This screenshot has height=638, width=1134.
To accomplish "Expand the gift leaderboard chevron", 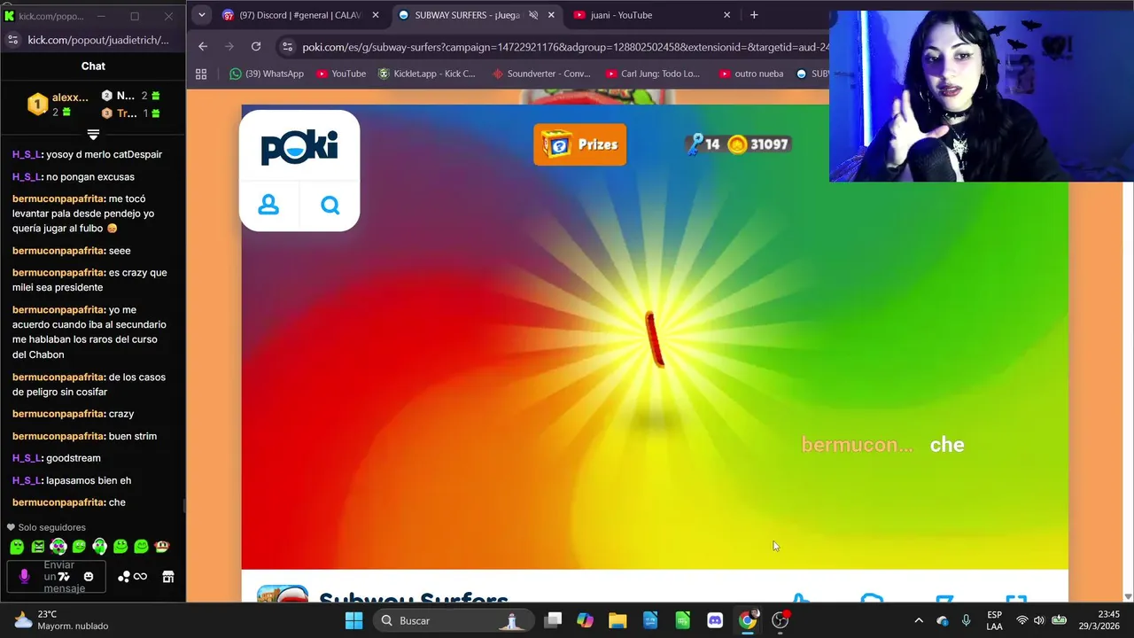I will 93,135.
